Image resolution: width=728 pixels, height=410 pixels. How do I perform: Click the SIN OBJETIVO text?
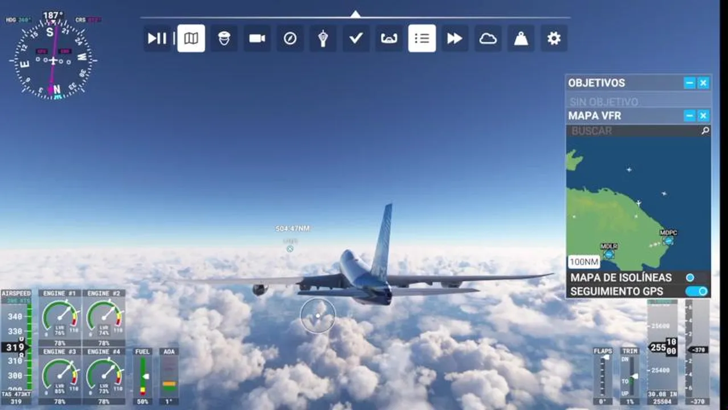pyautogui.click(x=604, y=102)
